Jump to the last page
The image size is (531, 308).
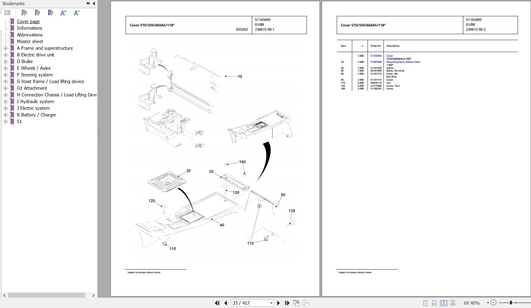[287, 303]
